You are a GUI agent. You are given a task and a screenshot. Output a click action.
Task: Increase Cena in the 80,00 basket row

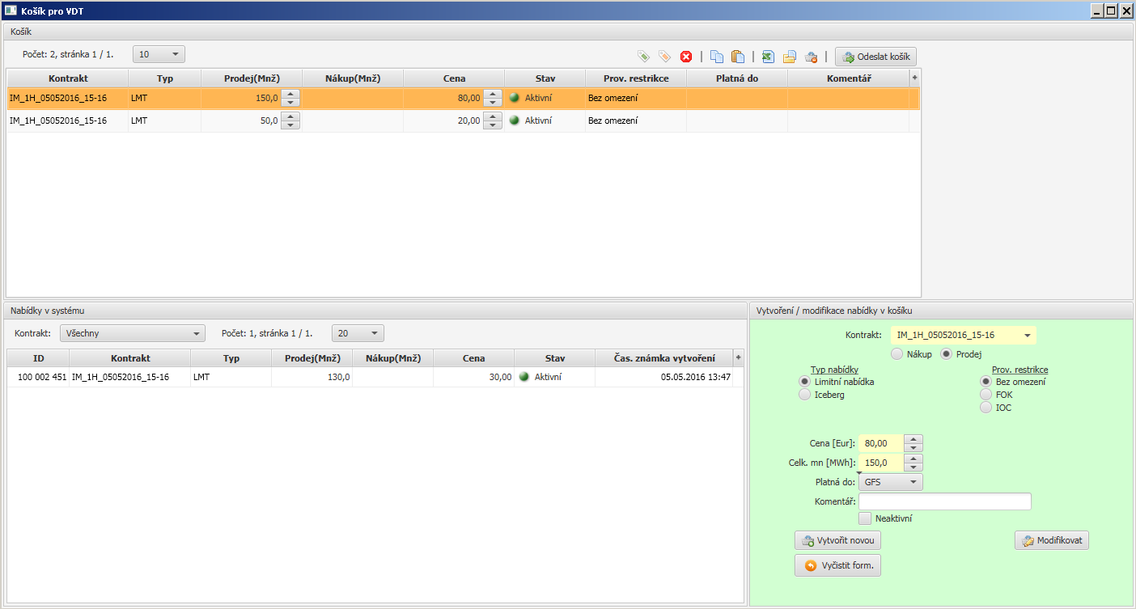pyautogui.click(x=493, y=94)
